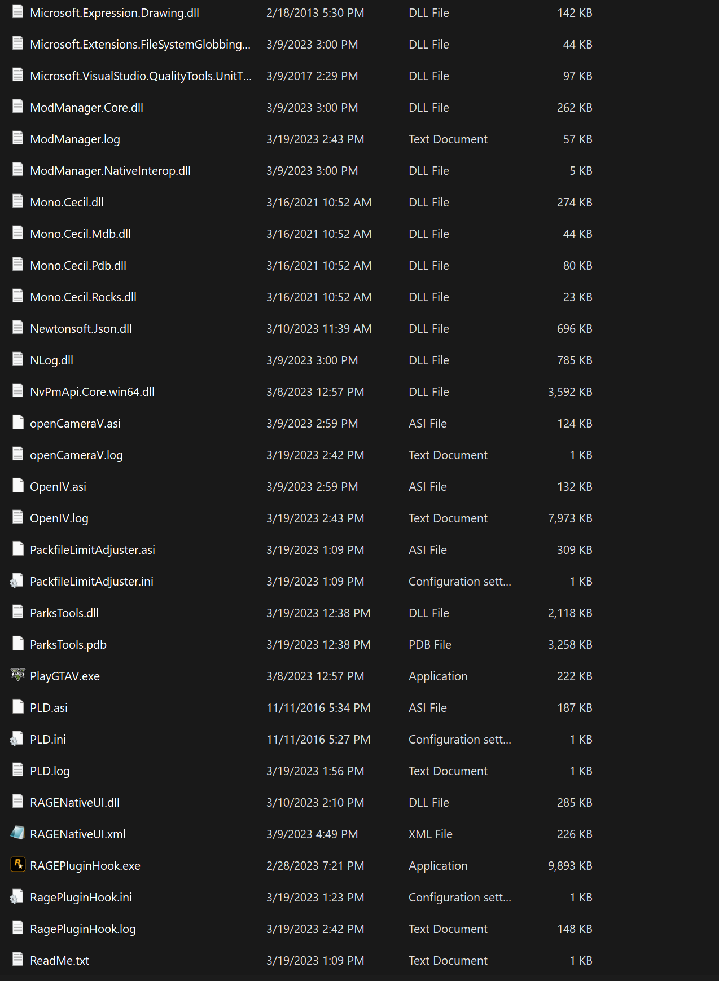The width and height of the screenshot is (719, 981).
Task: Click the ModManager.Core.dll file icon
Action: [18, 107]
